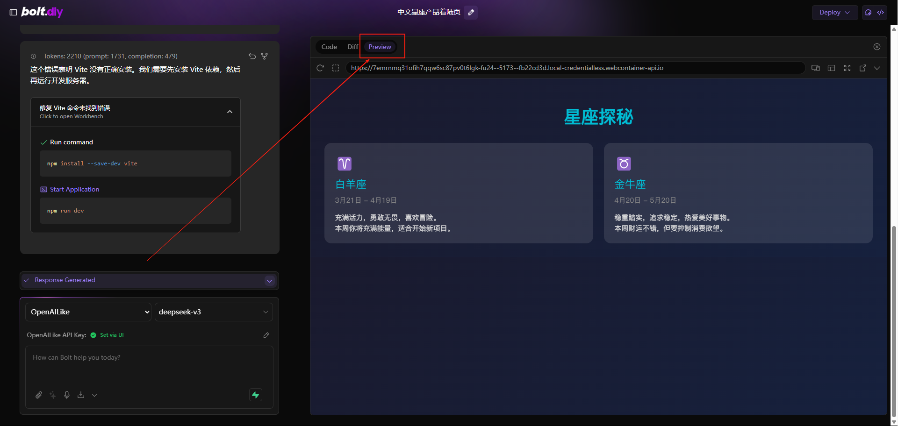
Task: Open the deepseek-v3 model dropdown
Action: (x=214, y=312)
